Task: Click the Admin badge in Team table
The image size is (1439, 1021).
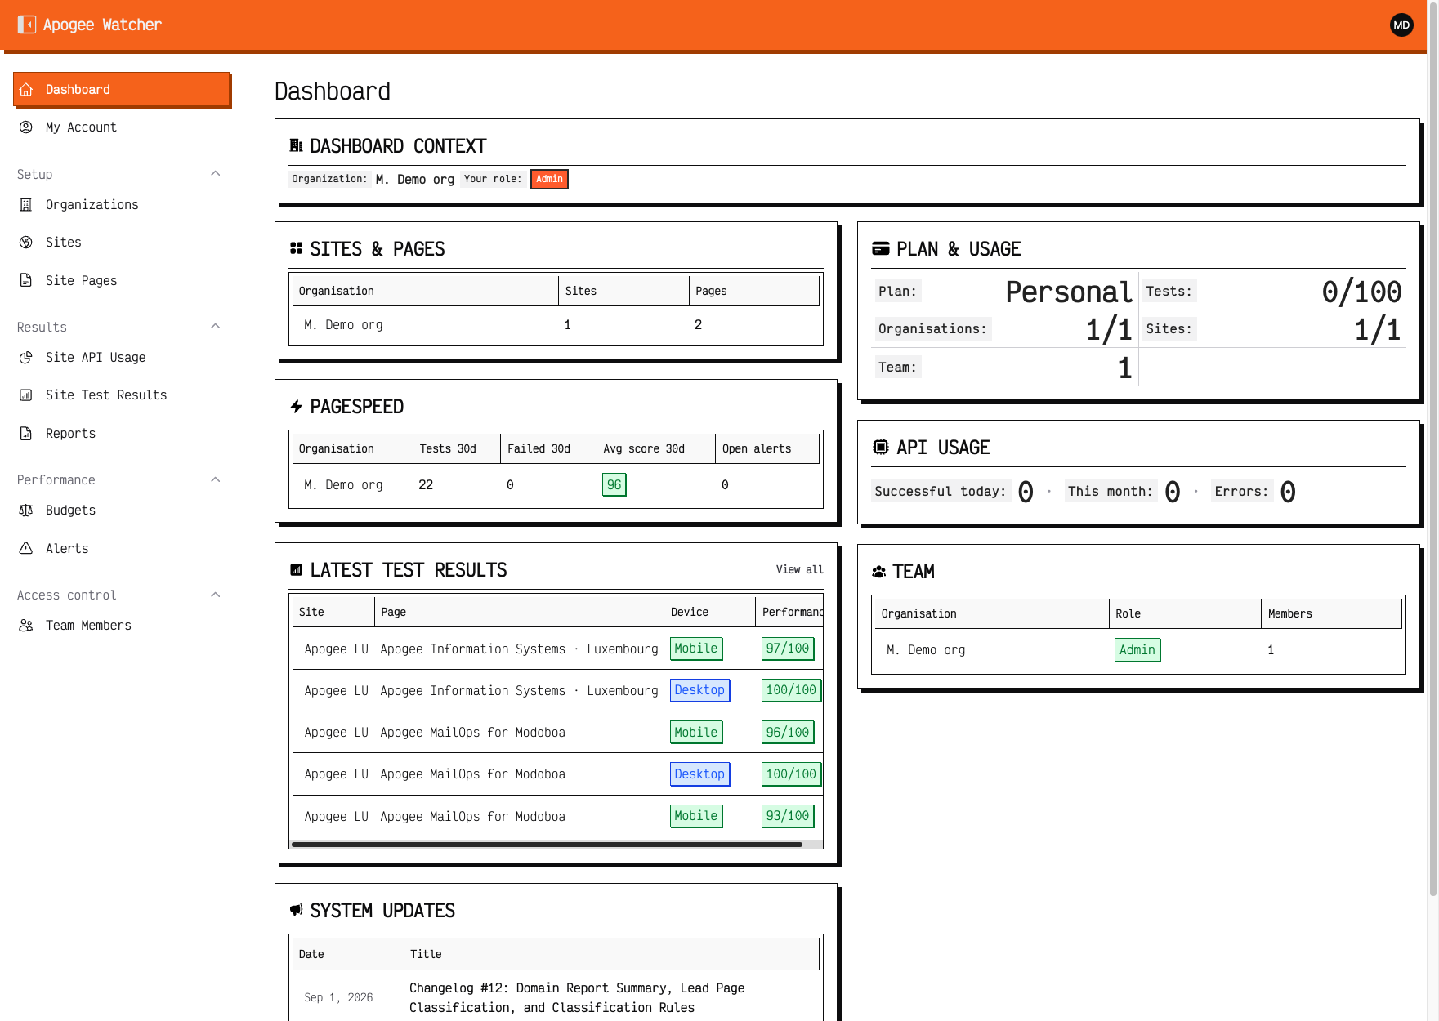Action: (1137, 650)
